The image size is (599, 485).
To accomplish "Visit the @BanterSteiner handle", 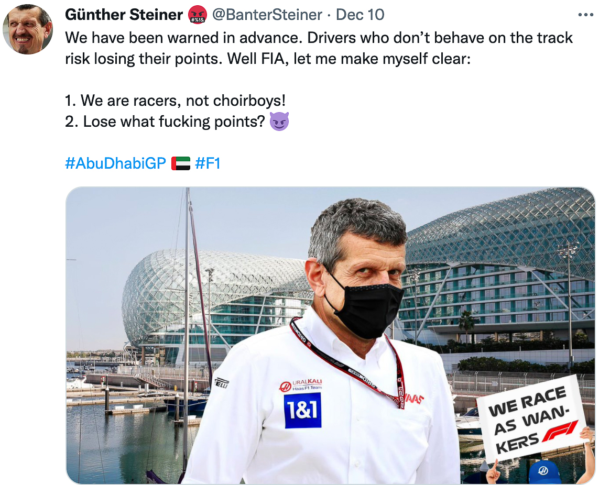I will 267,15.
